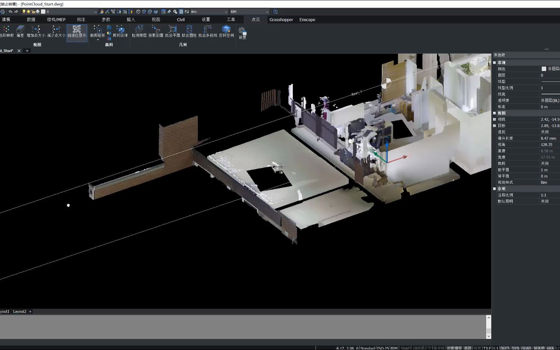Viewport: 560px width, 350px height.
Task: Switch to the 视图 ribbon tab
Action: click(156, 19)
